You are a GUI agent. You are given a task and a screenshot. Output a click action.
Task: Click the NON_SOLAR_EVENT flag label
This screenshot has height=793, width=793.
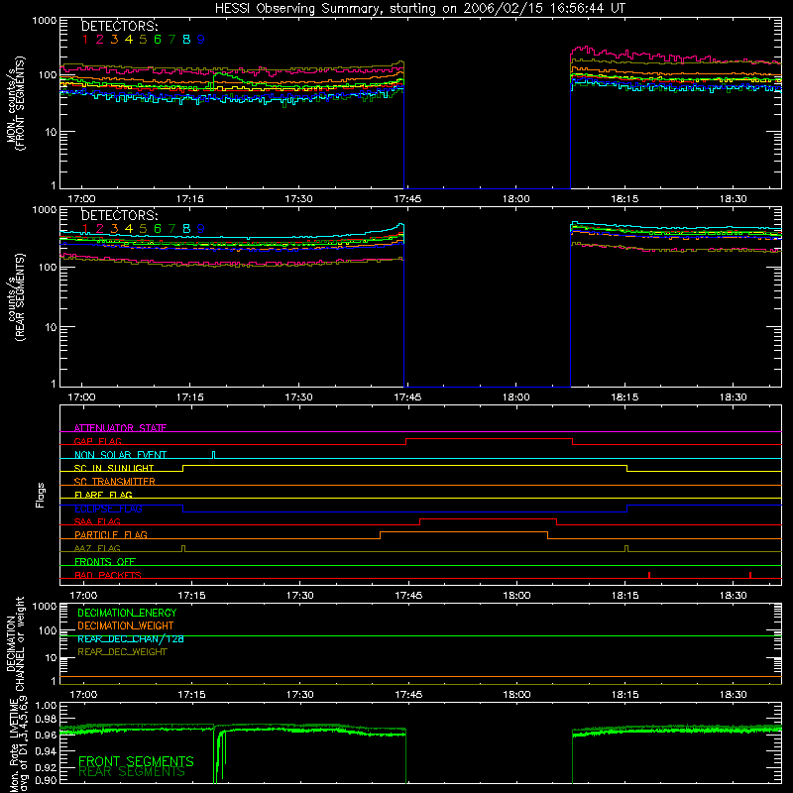120,455
